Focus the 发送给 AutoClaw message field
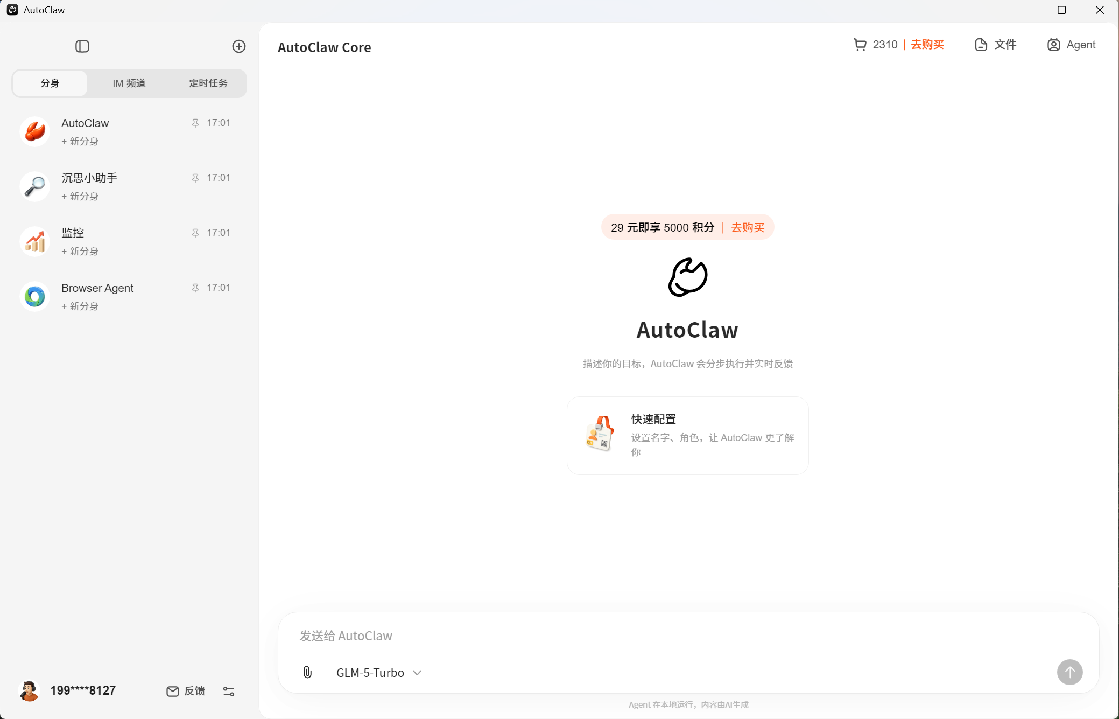This screenshot has width=1119, height=719. point(688,636)
